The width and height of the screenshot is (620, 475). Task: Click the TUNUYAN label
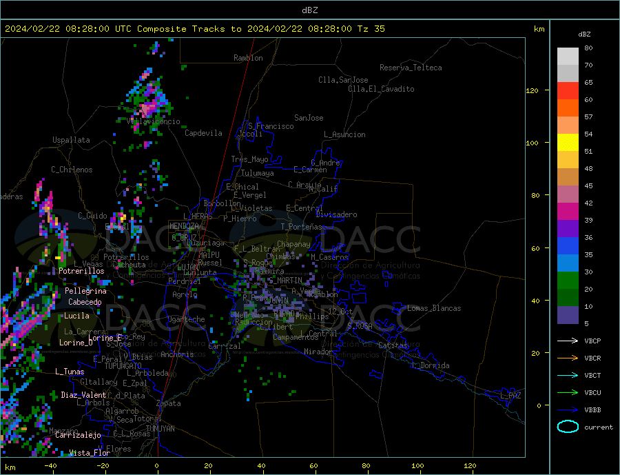(160, 429)
